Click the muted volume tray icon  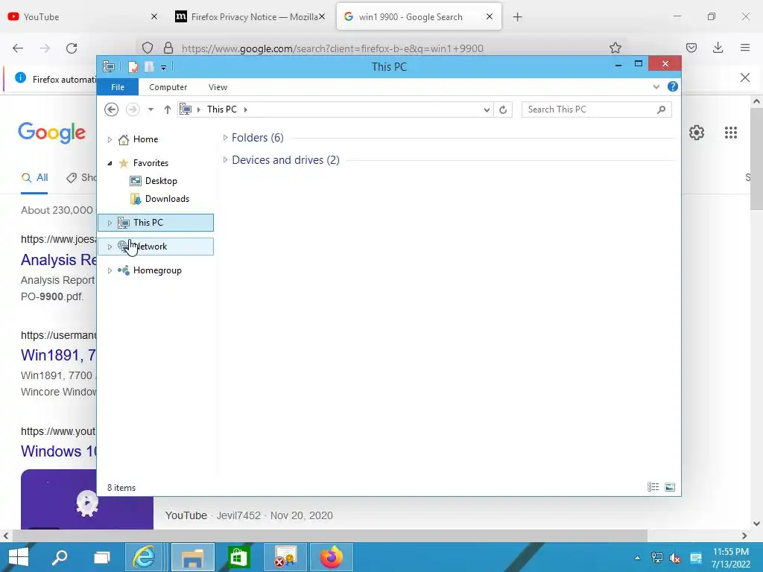click(675, 557)
